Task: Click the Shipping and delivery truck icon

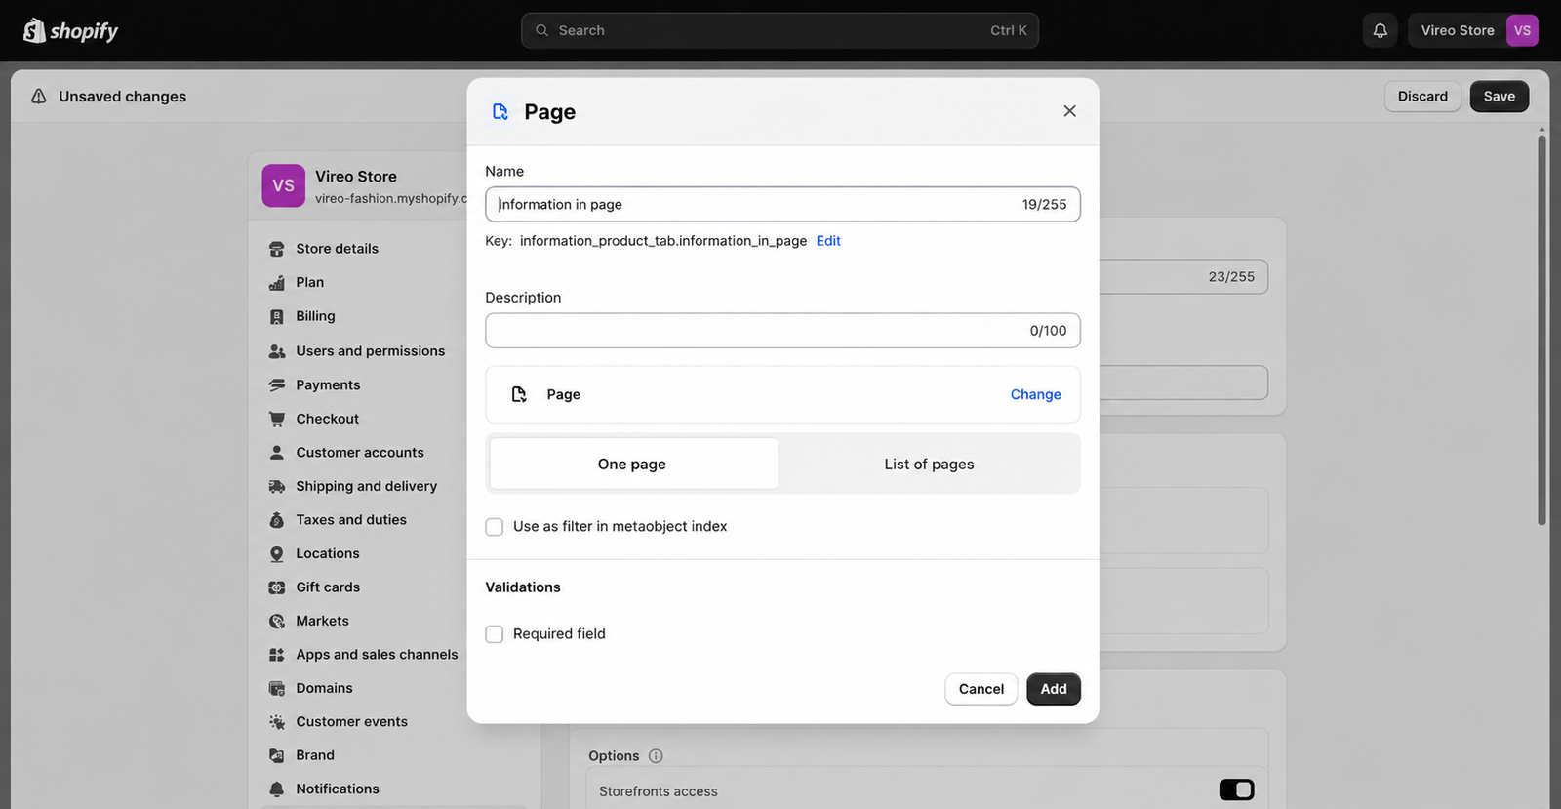Action: pos(276,486)
